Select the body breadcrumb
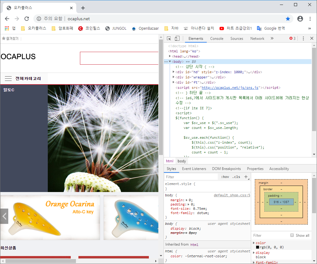 (182, 161)
